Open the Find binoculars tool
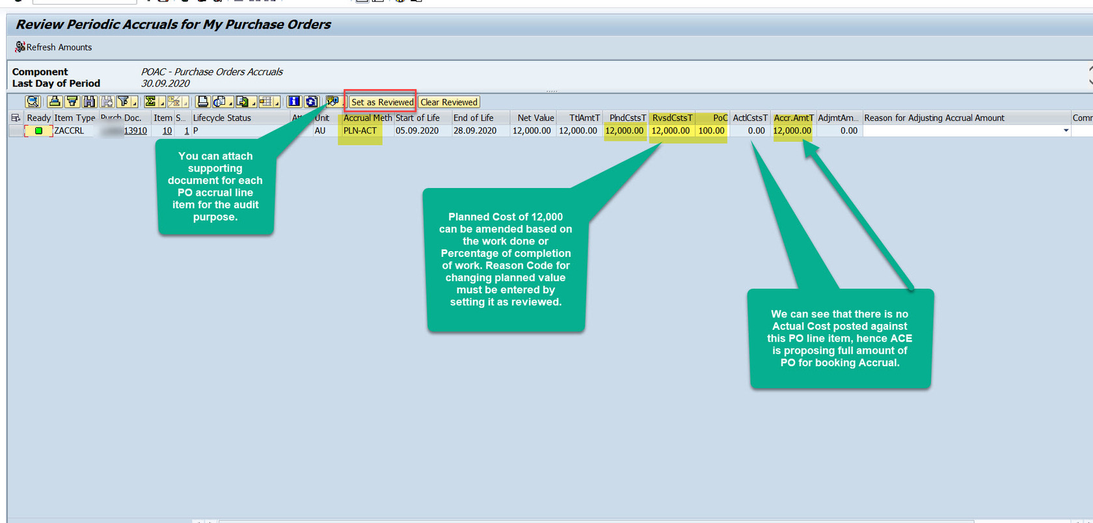1093x523 pixels. 89,101
